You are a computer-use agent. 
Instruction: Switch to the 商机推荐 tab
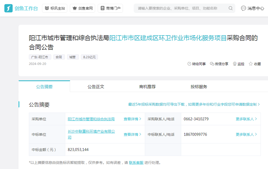tap(147, 87)
